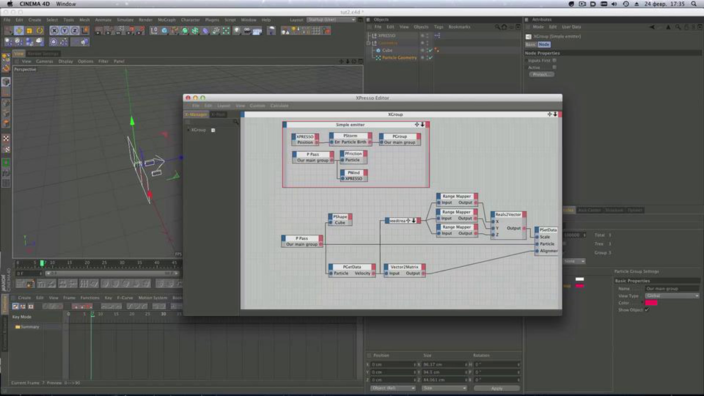
Task: Toggle enable checkmark for Particle Geometry
Action: click(430, 58)
